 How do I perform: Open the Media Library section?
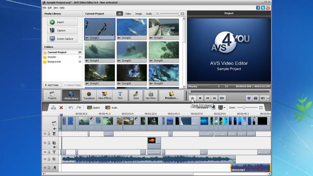[x=71, y=95]
